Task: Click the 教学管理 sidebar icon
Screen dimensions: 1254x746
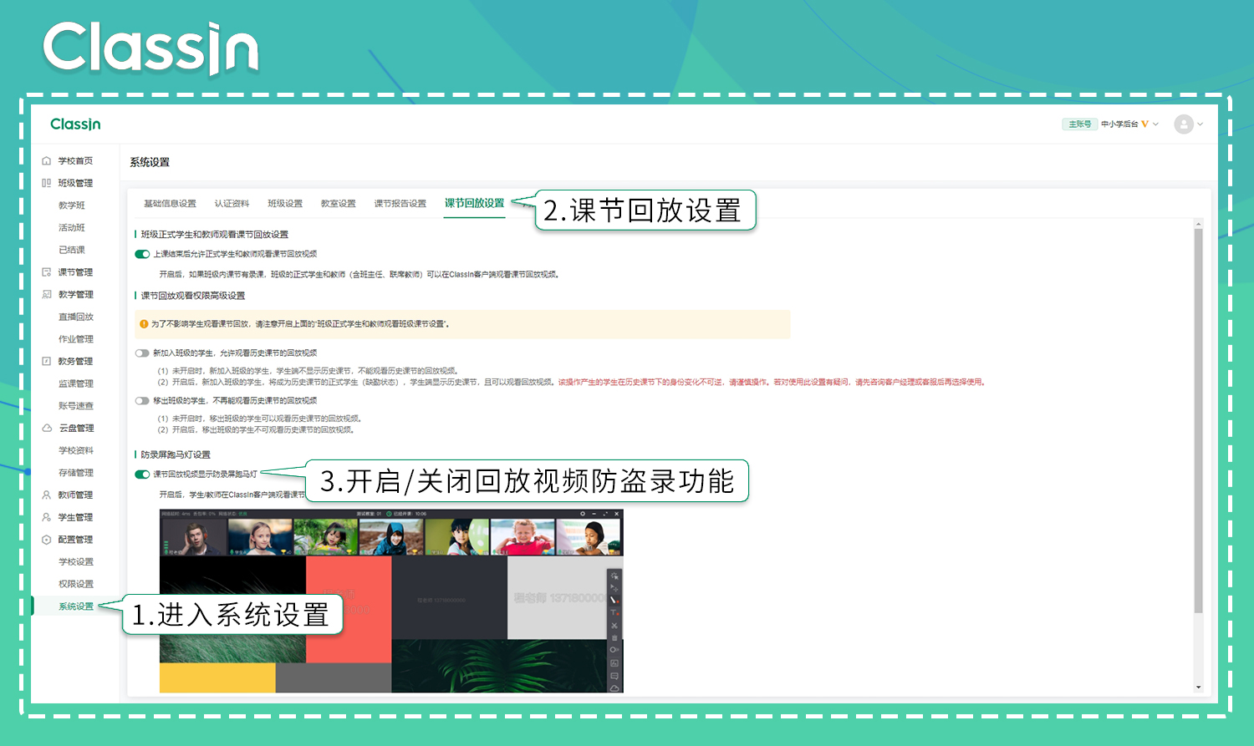Action: (47, 294)
